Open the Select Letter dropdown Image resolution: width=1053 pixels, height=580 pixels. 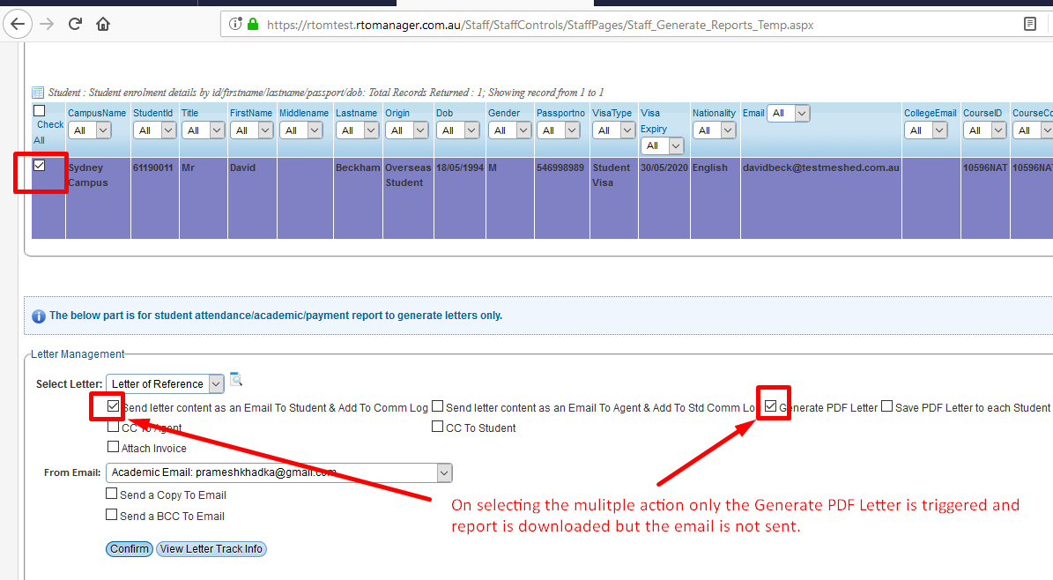click(x=166, y=383)
